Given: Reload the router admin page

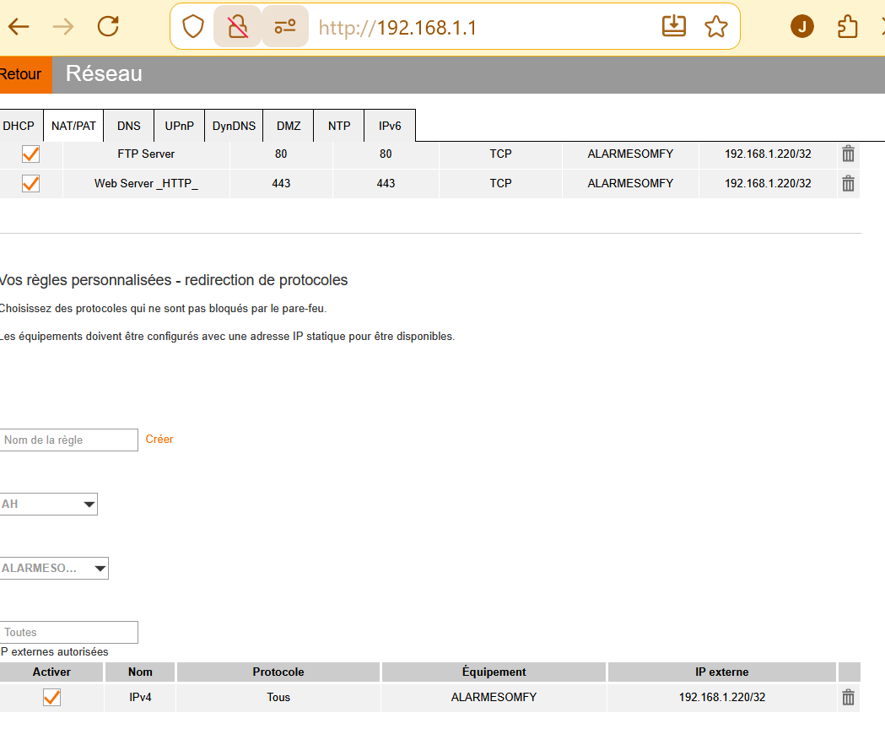Looking at the screenshot, I should pyautogui.click(x=108, y=27).
